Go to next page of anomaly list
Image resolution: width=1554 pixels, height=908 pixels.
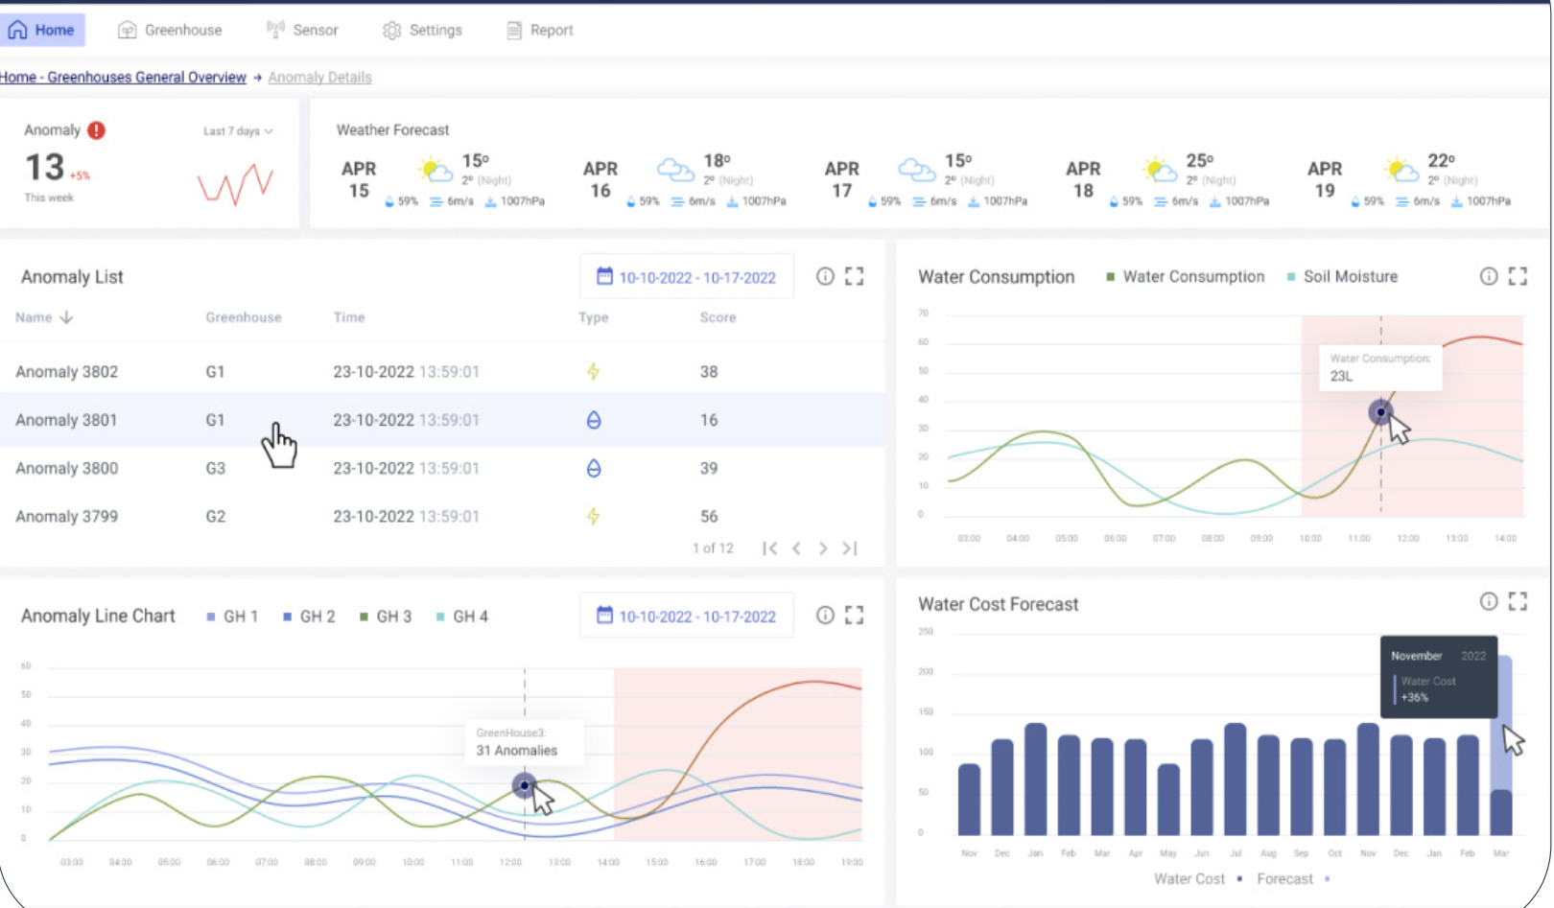click(823, 548)
